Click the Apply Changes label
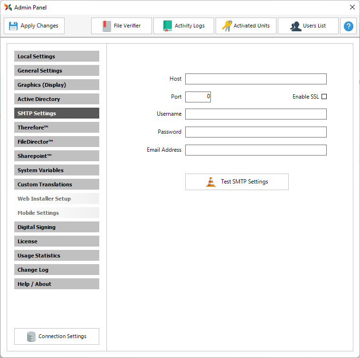This screenshot has height=358, width=360. 39,26
